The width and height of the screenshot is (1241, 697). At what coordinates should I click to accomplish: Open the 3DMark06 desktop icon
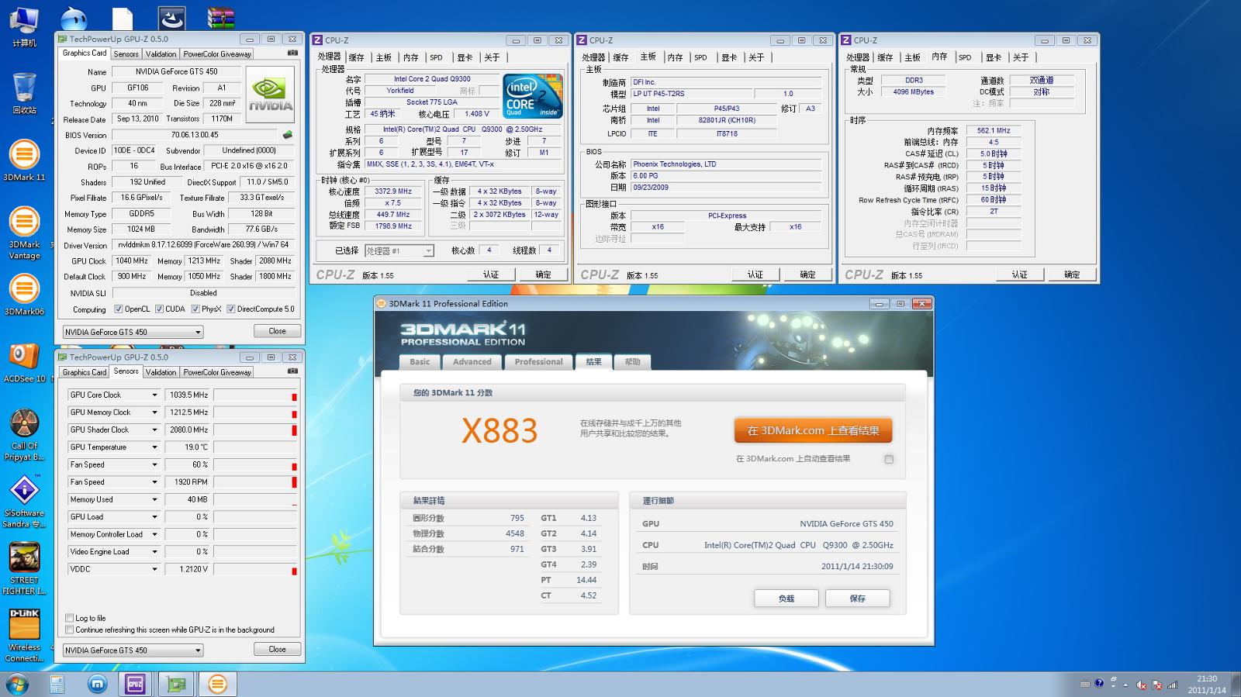point(24,295)
